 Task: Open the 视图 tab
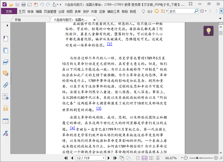pyautogui.click(x=70, y=12)
